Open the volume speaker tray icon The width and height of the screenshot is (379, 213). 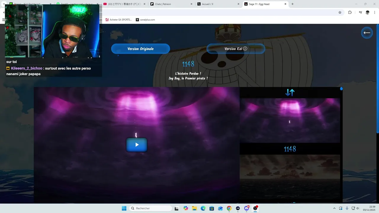(358, 208)
